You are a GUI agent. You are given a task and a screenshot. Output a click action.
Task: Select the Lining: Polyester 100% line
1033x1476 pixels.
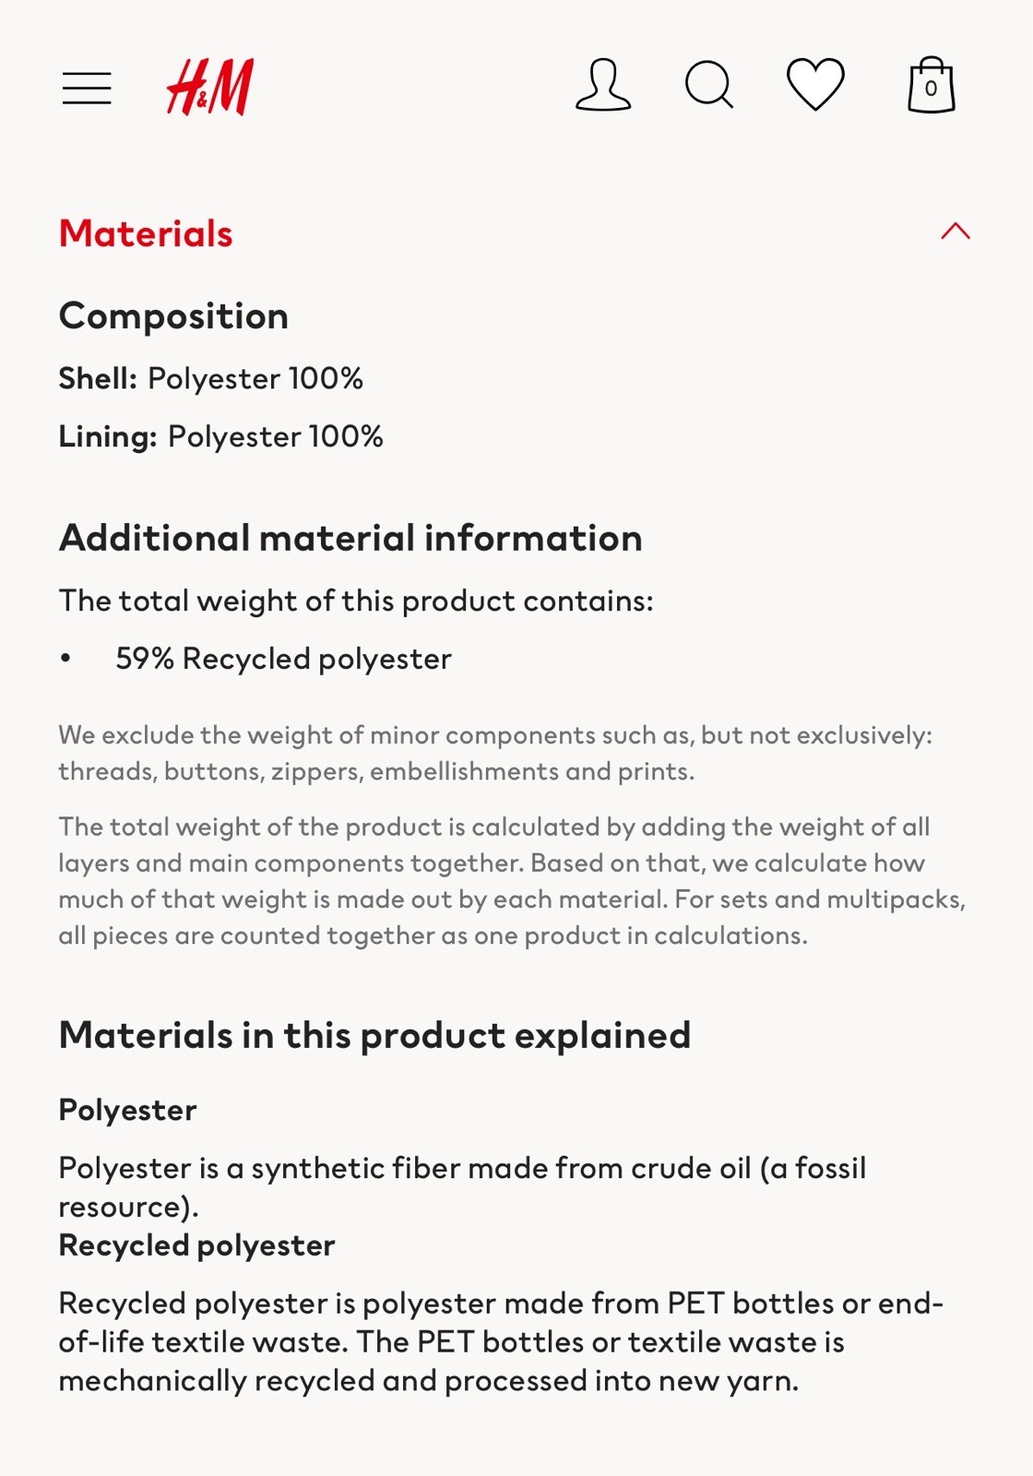click(x=221, y=436)
